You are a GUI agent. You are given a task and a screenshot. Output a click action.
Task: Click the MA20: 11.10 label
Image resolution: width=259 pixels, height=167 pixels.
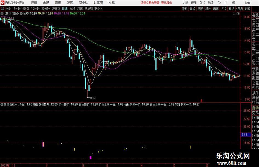[61, 13]
